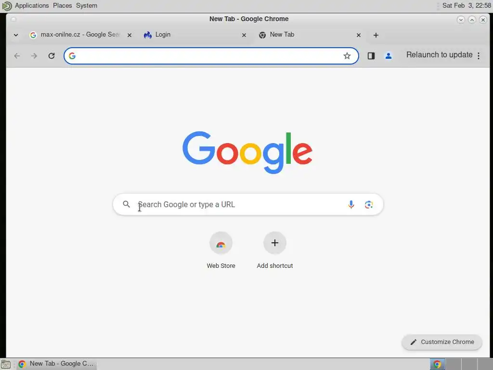This screenshot has width=493, height=370.
Task: Toggle the side panel icon
Action: [x=371, y=56]
